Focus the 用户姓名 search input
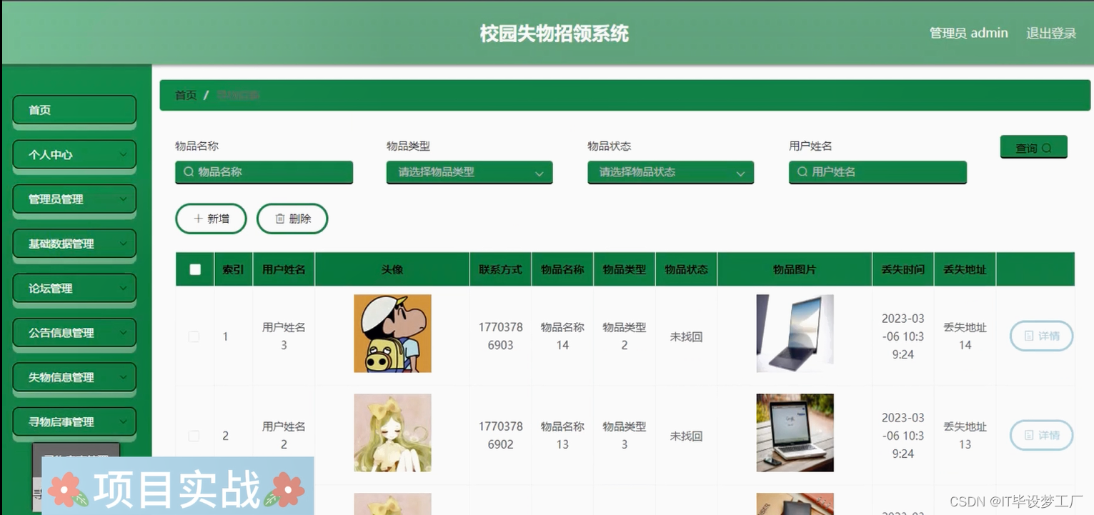The height and width of the screenshot is (515, 1094). (x=877, y=172)
